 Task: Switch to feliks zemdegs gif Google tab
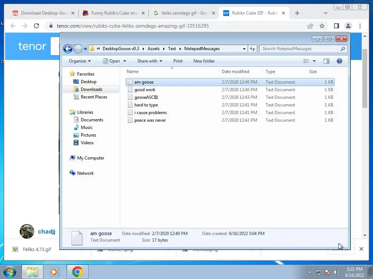coord(184,13)
